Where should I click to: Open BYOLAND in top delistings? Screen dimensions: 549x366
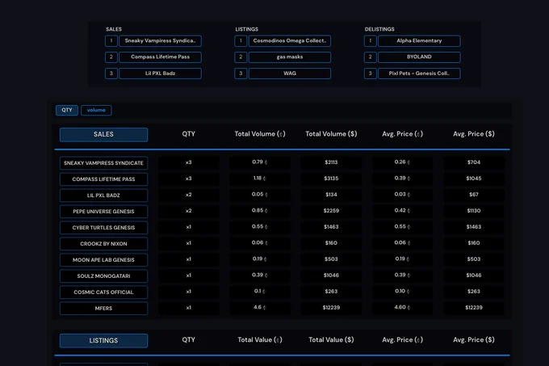click(x=419, y=57)
